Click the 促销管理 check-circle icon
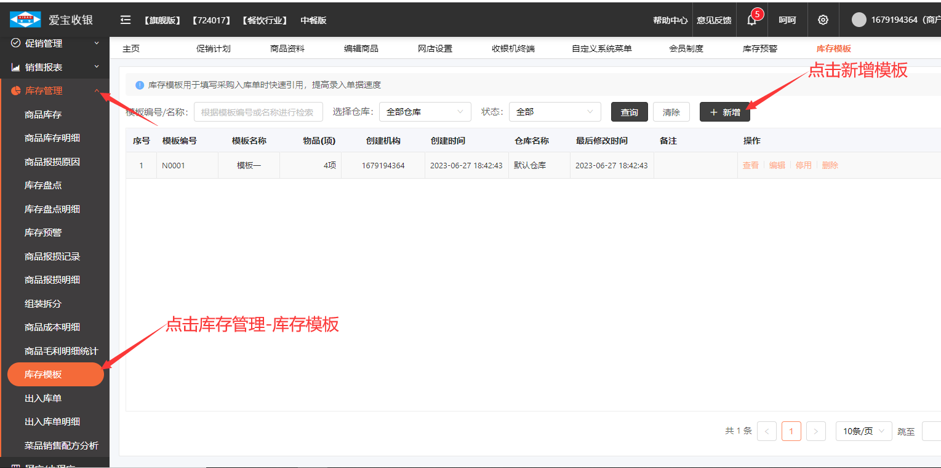The image size is (941, 468). pyautogui.click(x=16, y=44)
